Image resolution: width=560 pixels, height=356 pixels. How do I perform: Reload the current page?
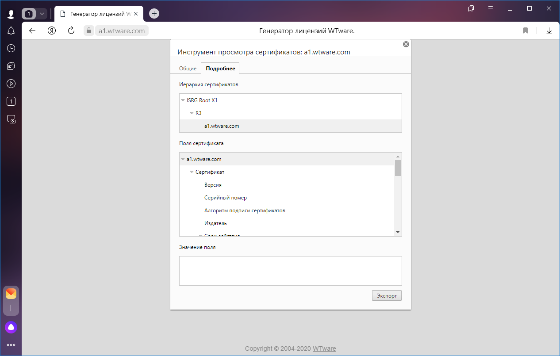tap(71, 31)
